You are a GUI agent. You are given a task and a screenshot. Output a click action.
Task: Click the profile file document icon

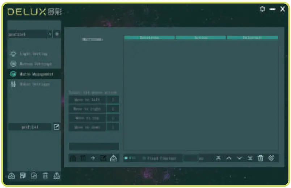coord(34,176)
